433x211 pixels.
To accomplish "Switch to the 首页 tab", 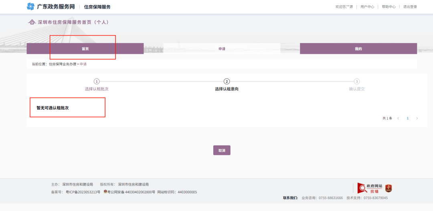I will [x=85, y=49].
